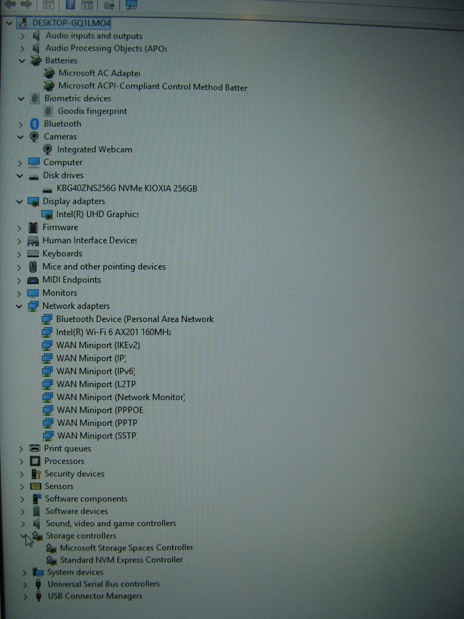Click the Human Interface Devices icon
Viewport: 464px width, 619px height.
click(33, 241)
